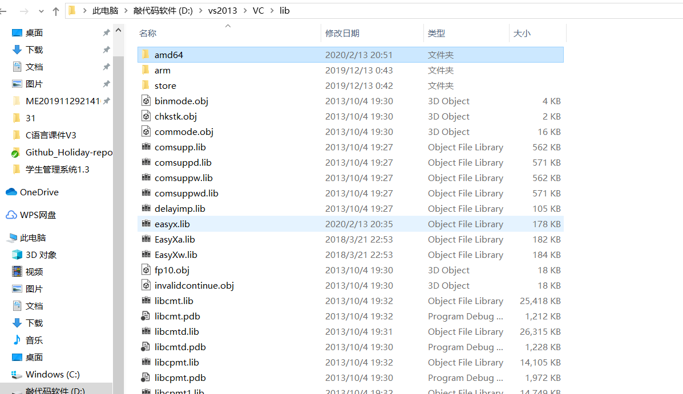Select the comsuppwd.lib file

[x=350, y=193]
